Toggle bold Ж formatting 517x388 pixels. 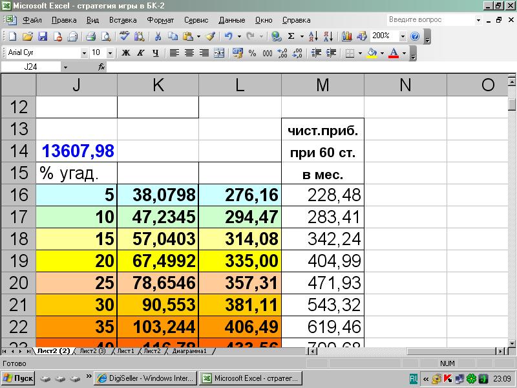(x=125, y=53)
